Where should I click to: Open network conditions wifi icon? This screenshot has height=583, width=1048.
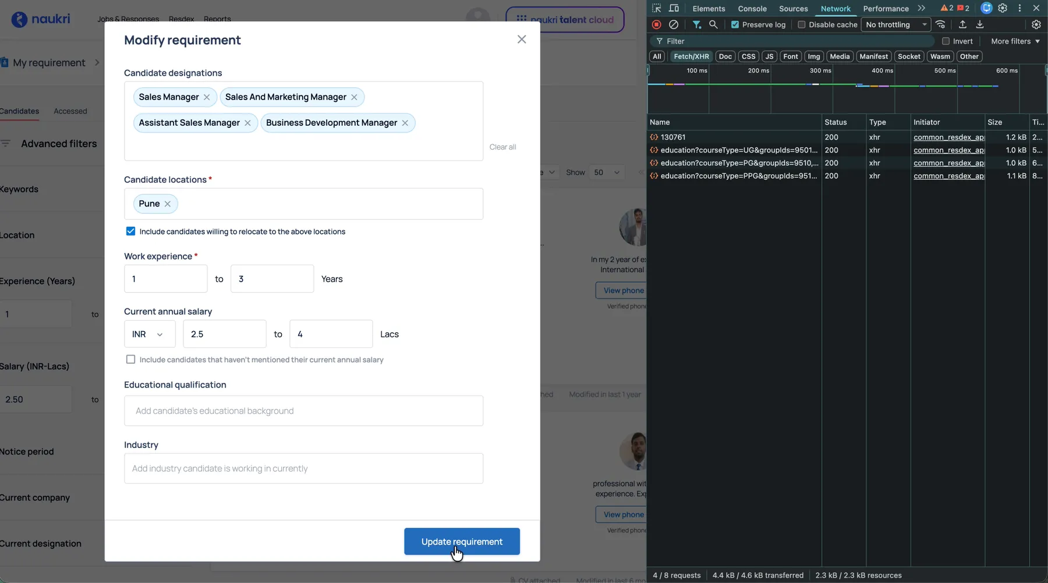coord(940,24)
